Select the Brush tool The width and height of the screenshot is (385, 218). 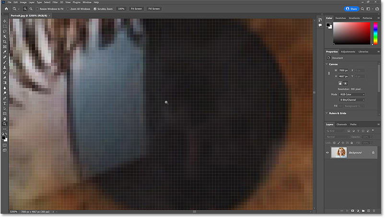tap(5, 62)
